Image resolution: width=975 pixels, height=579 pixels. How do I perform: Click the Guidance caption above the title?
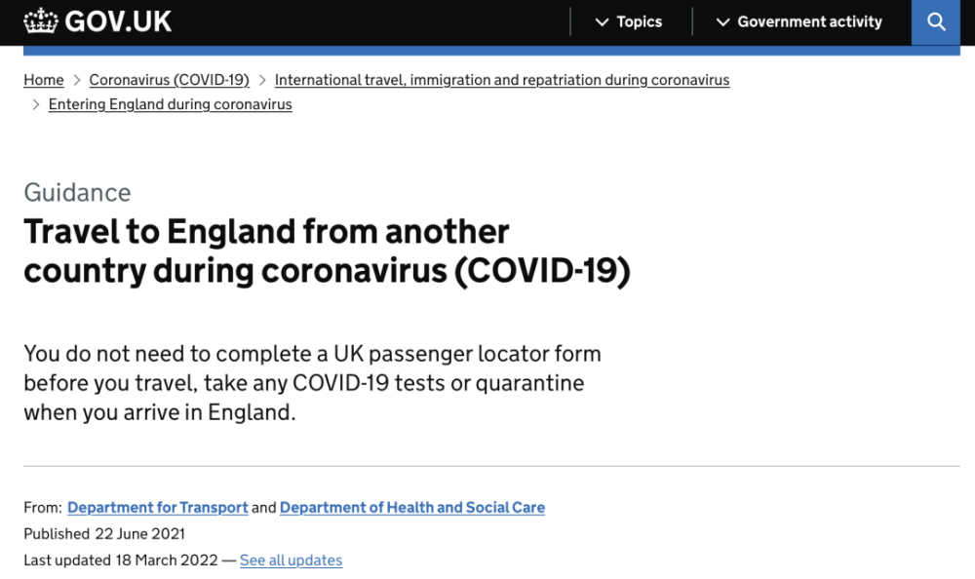click(x=77, y=192)
